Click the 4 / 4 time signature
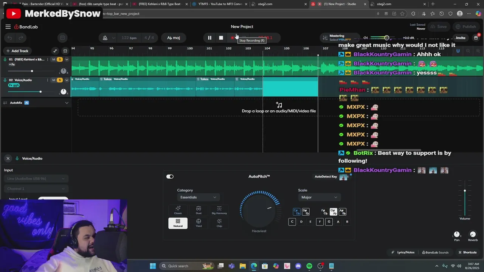 [x=149, y=38]
